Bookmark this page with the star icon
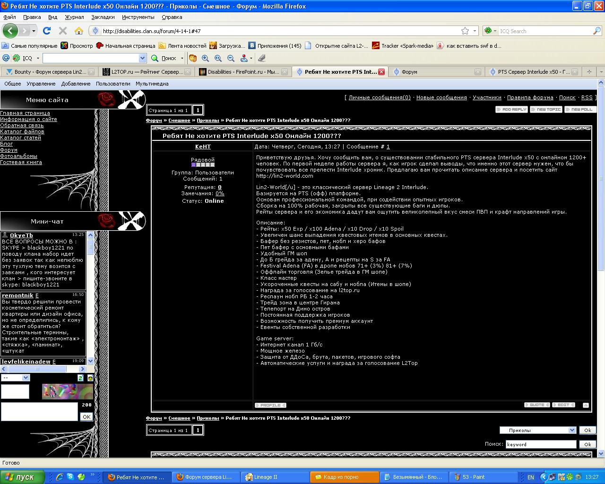 coord(465,31)
